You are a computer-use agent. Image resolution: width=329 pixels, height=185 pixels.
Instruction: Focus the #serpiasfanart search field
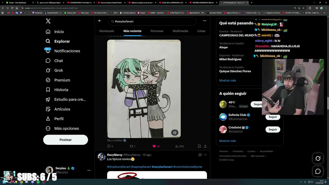[152, 21]
